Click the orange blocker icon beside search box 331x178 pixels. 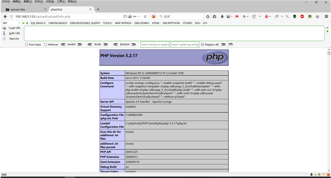[153, 16]
